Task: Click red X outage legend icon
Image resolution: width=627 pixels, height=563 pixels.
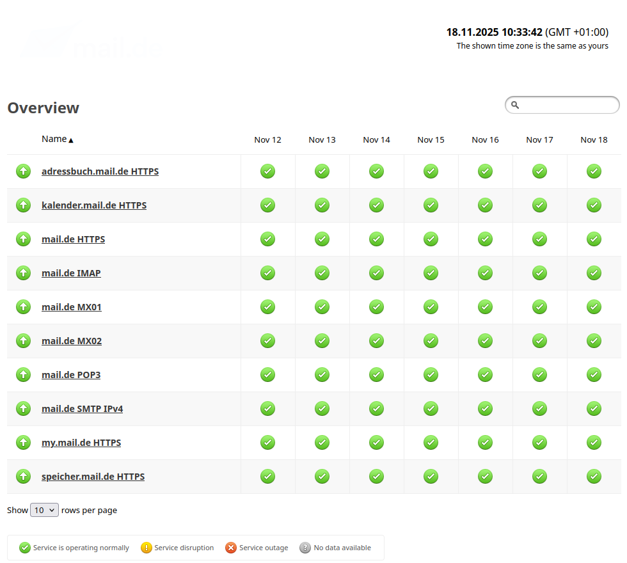Action: click(231, 548)
